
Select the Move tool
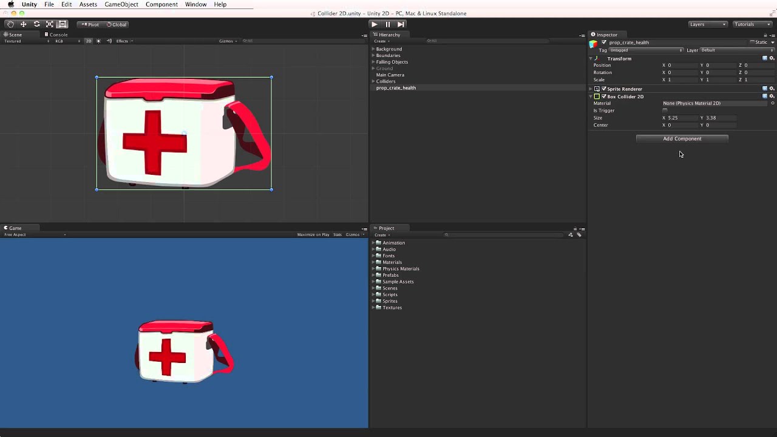[24, 24]
